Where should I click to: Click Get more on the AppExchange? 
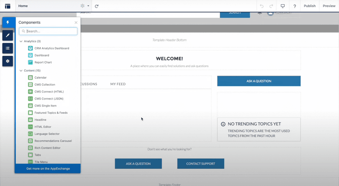tap(48, 169)
